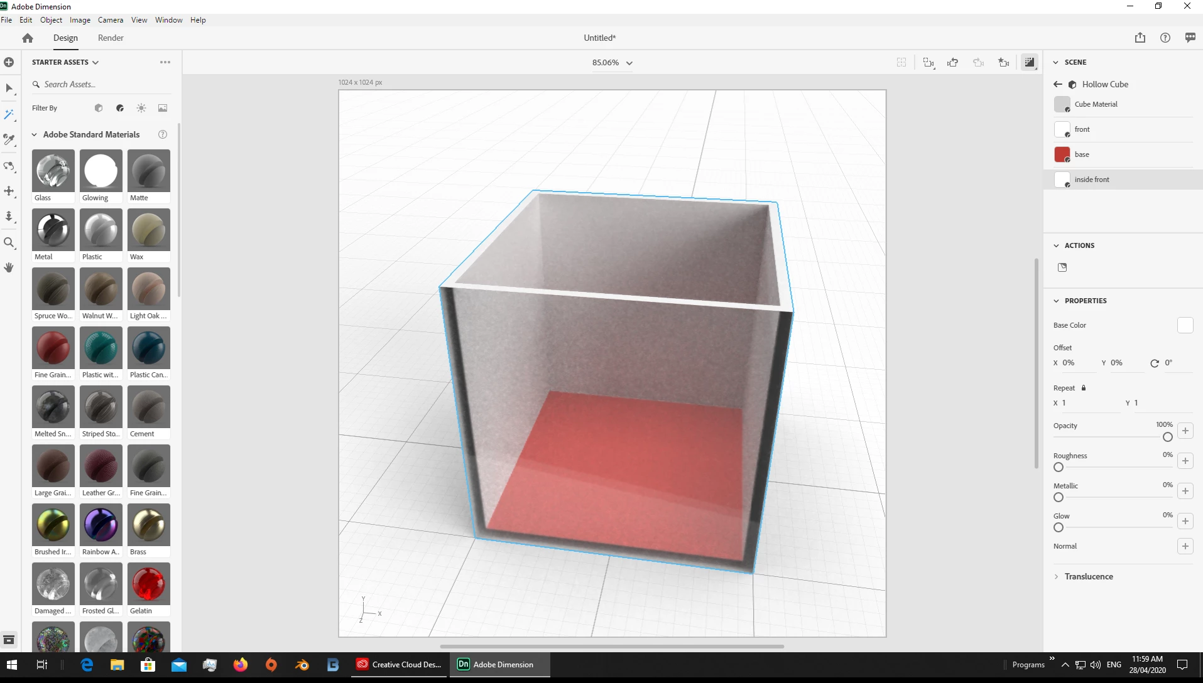Toggle the content panel icon at bottom left
Image resolution: width=1203 pixels, height=683 pixels.
pos(9,640)
